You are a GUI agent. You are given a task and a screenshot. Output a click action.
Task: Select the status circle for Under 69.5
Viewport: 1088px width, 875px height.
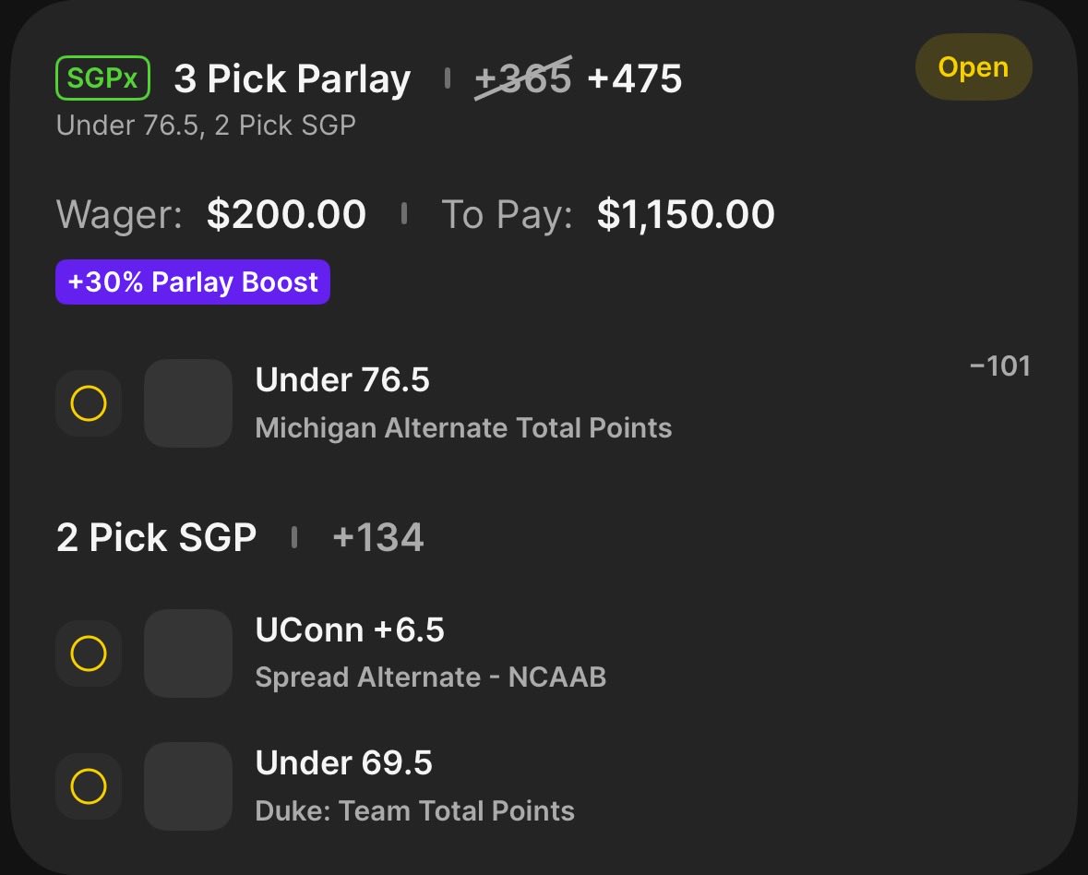coord(89,786)
